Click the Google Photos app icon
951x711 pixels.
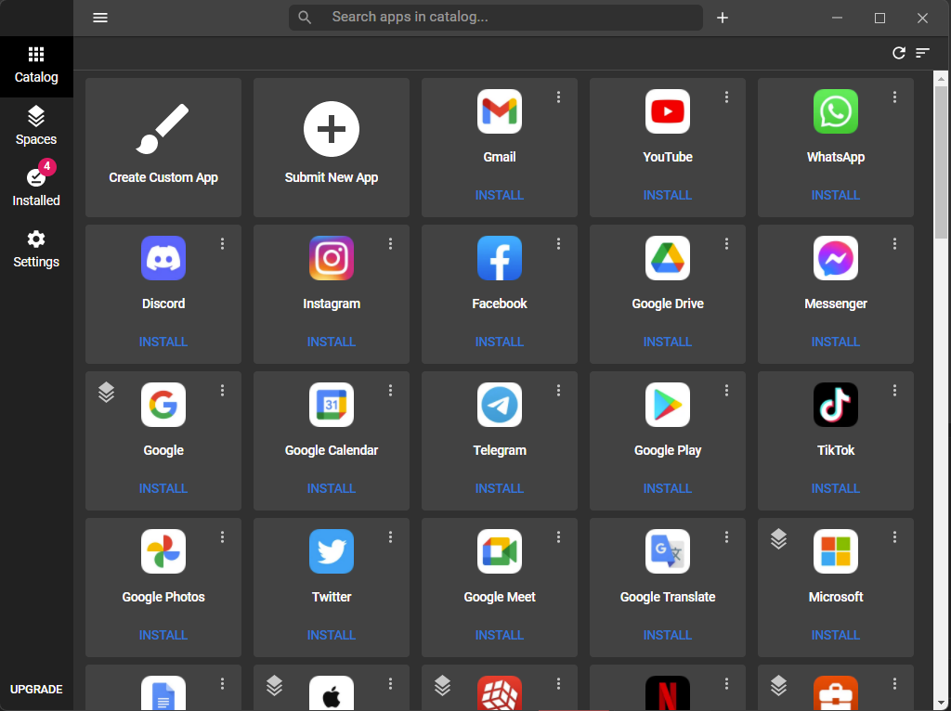(163, 551)
